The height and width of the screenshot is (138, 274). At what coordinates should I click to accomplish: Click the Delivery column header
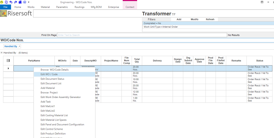[157, 61]
